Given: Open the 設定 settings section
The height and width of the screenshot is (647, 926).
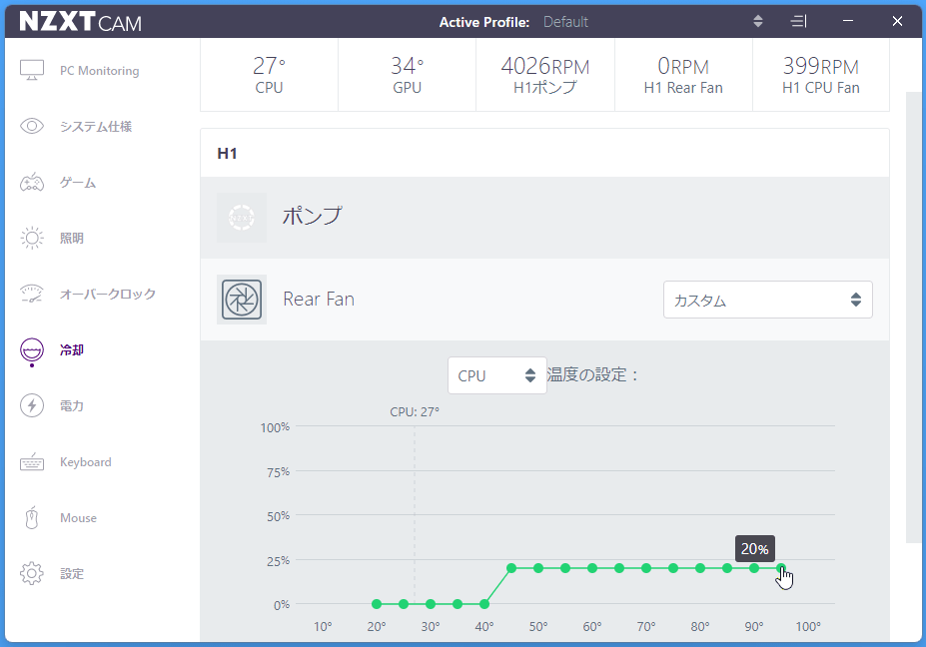Looking at the screenshot, I should pos(72,573).
